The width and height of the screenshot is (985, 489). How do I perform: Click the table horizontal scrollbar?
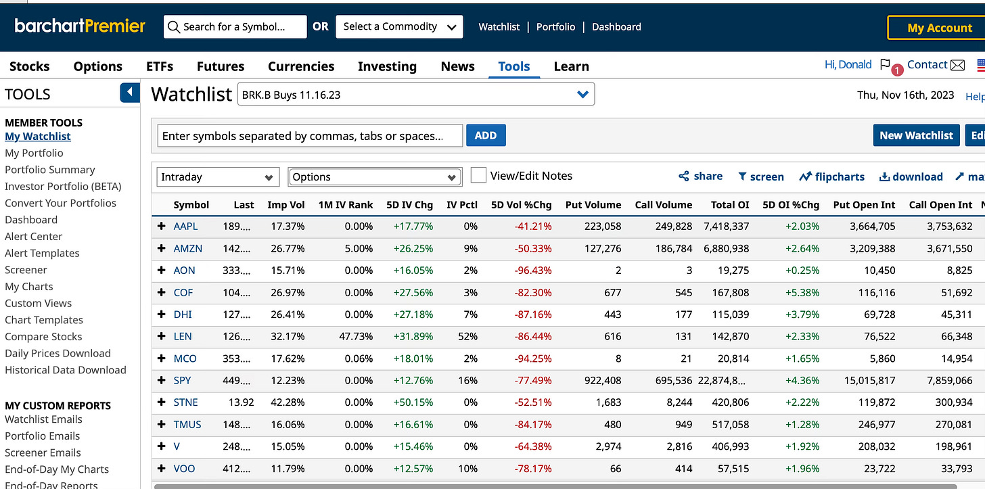pyautogui.click(x=555, y=486)
